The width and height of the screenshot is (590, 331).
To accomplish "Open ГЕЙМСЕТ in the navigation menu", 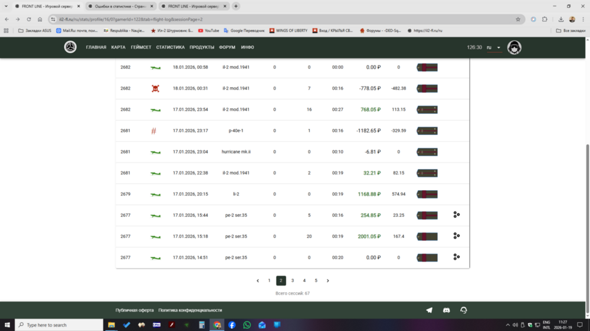I will 141,47.
